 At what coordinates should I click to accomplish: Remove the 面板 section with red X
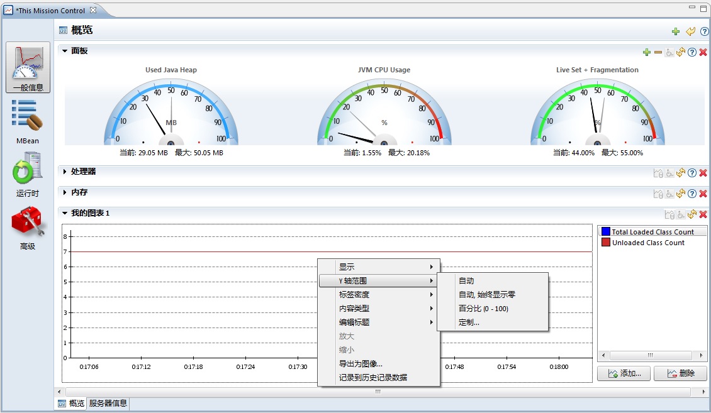click(x=703, y=52)
